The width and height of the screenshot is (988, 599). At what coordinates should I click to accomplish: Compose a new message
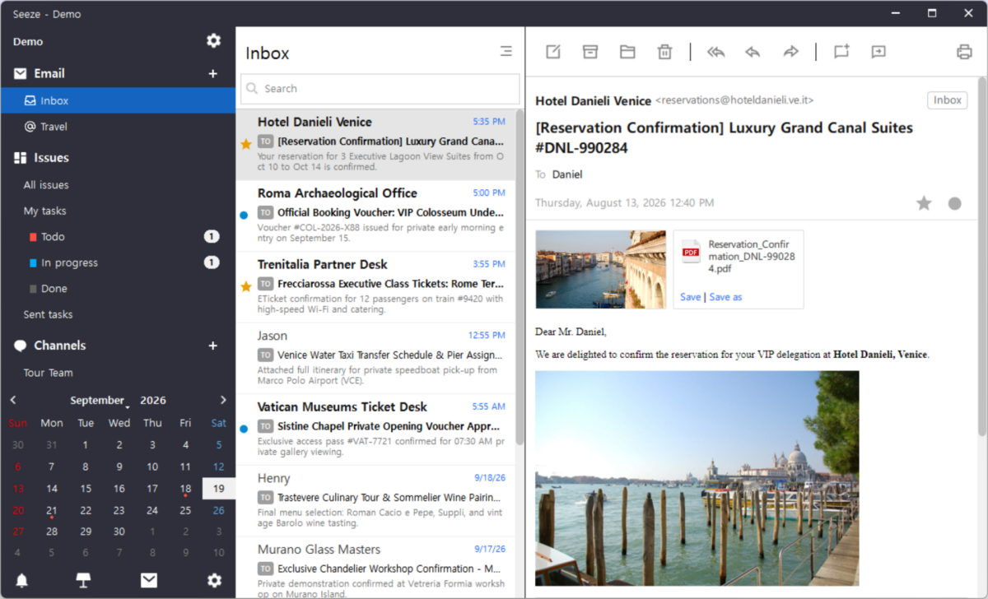pyautogui.click(x=553, y=52)
